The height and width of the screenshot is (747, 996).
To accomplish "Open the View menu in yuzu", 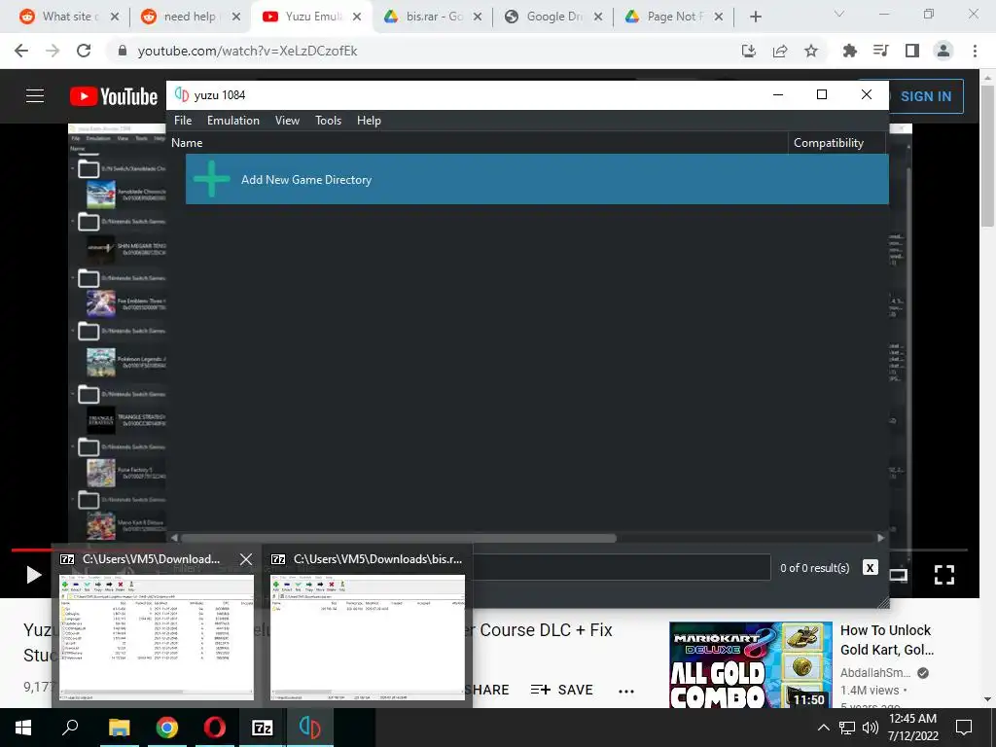I will (287, 120).
